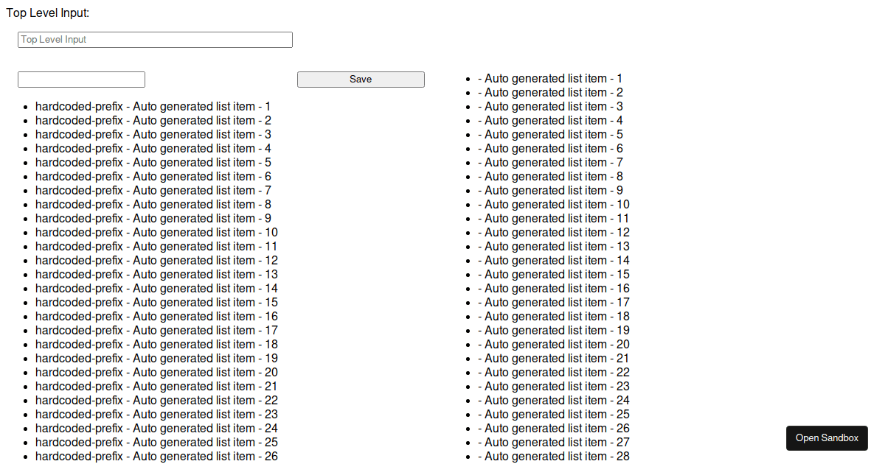
Task: Select "hardcoded-prefix - Auto generated list item - 21"
Action: [156, 387]
